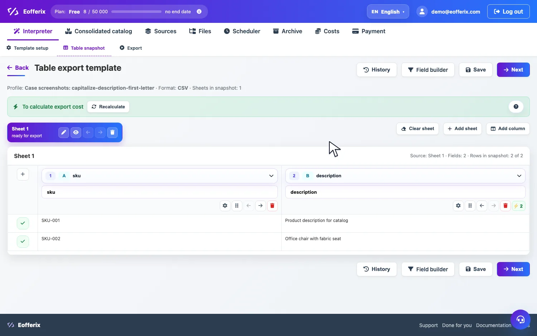Delete sku column trash icon

click(272, 206)
